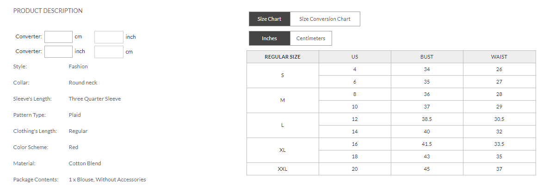Viewport: 555px width, 192px height.
Task: Open the Size Conversion Chart tab
Action: point(325,19)
